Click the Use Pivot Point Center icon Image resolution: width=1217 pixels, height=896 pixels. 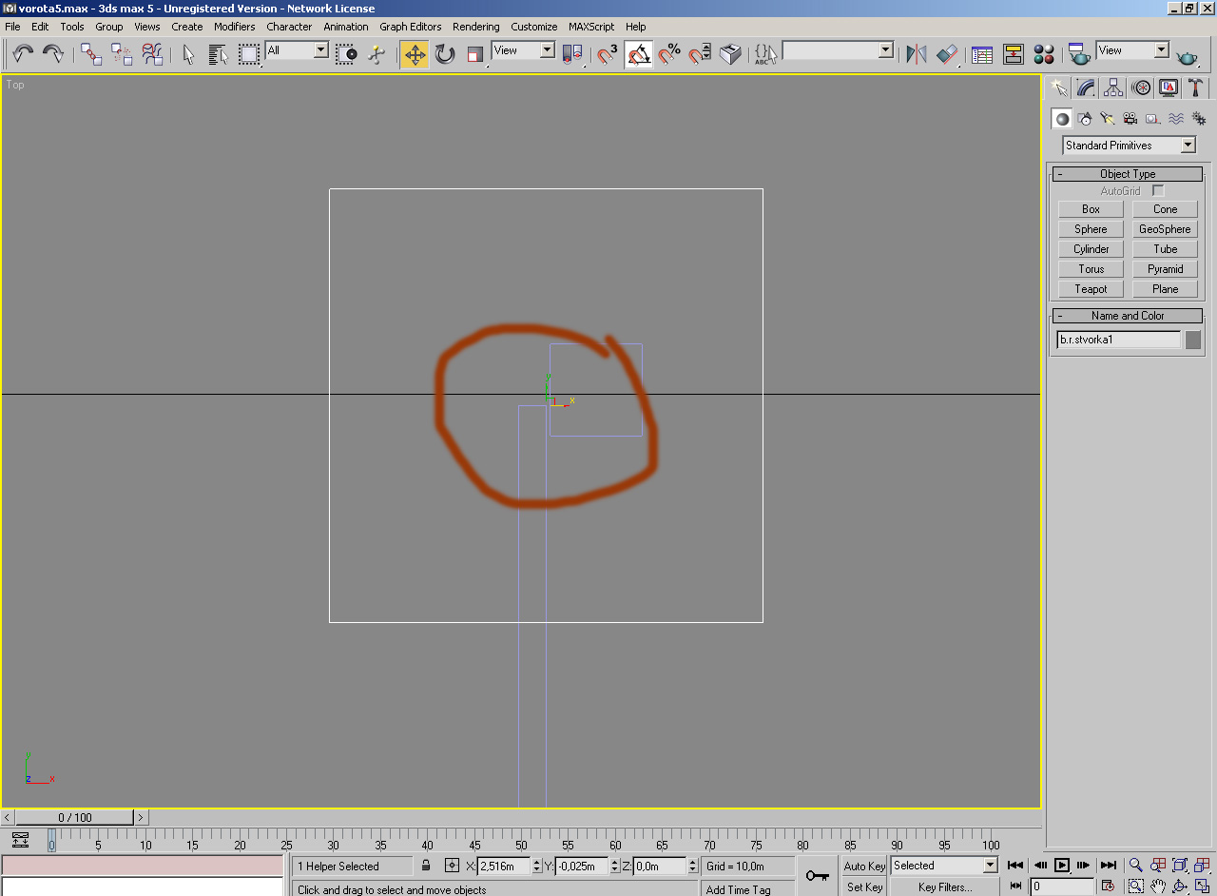572,54
